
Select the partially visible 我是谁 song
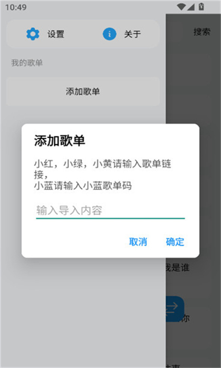[178, 268]
